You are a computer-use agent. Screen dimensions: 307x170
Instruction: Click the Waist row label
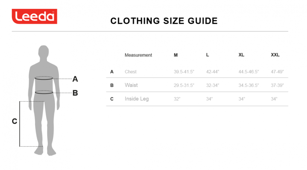click(x=131, y=85)
